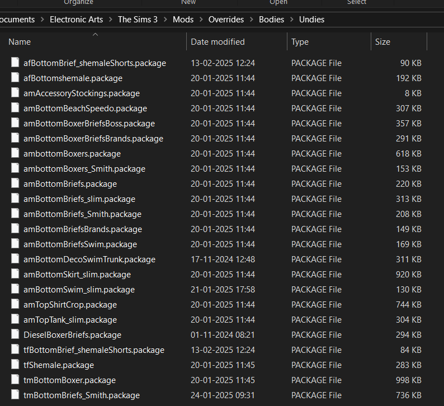Select the DieselBoxerBriefs.package file icon

[x=15, y=334]
